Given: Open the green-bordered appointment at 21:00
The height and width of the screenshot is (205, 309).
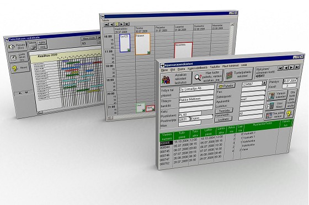Looking at the screenshot, I should [x=141, y=108].
